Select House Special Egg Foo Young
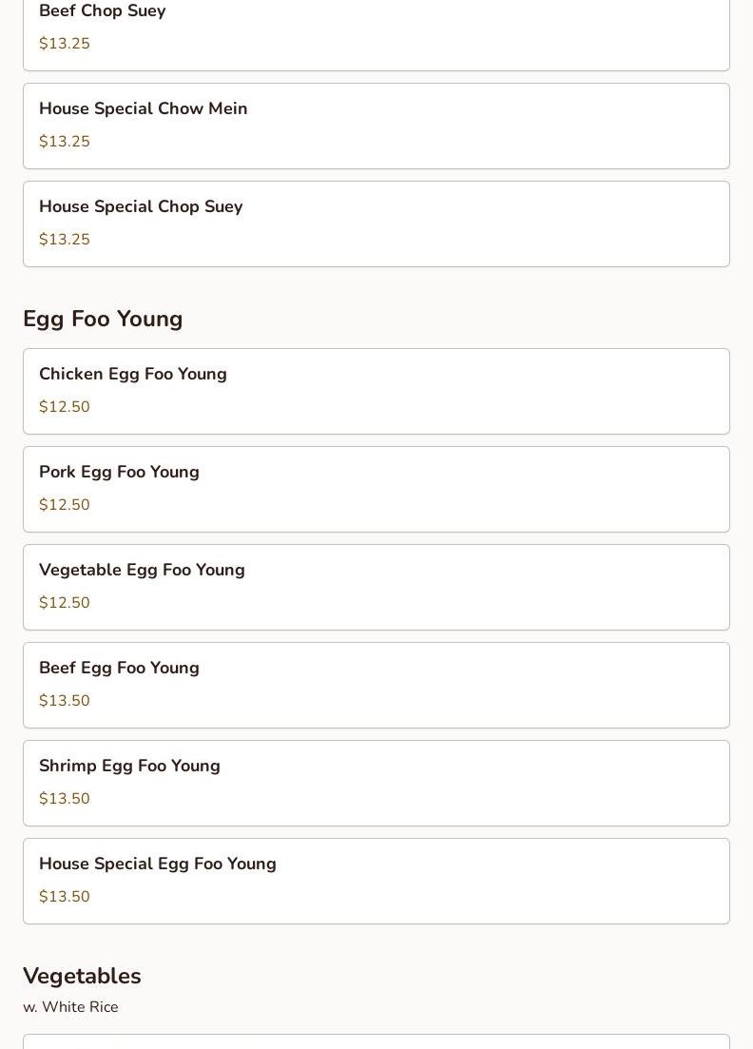The width and height of the screenshot is (753, 1049). (158, 864)
